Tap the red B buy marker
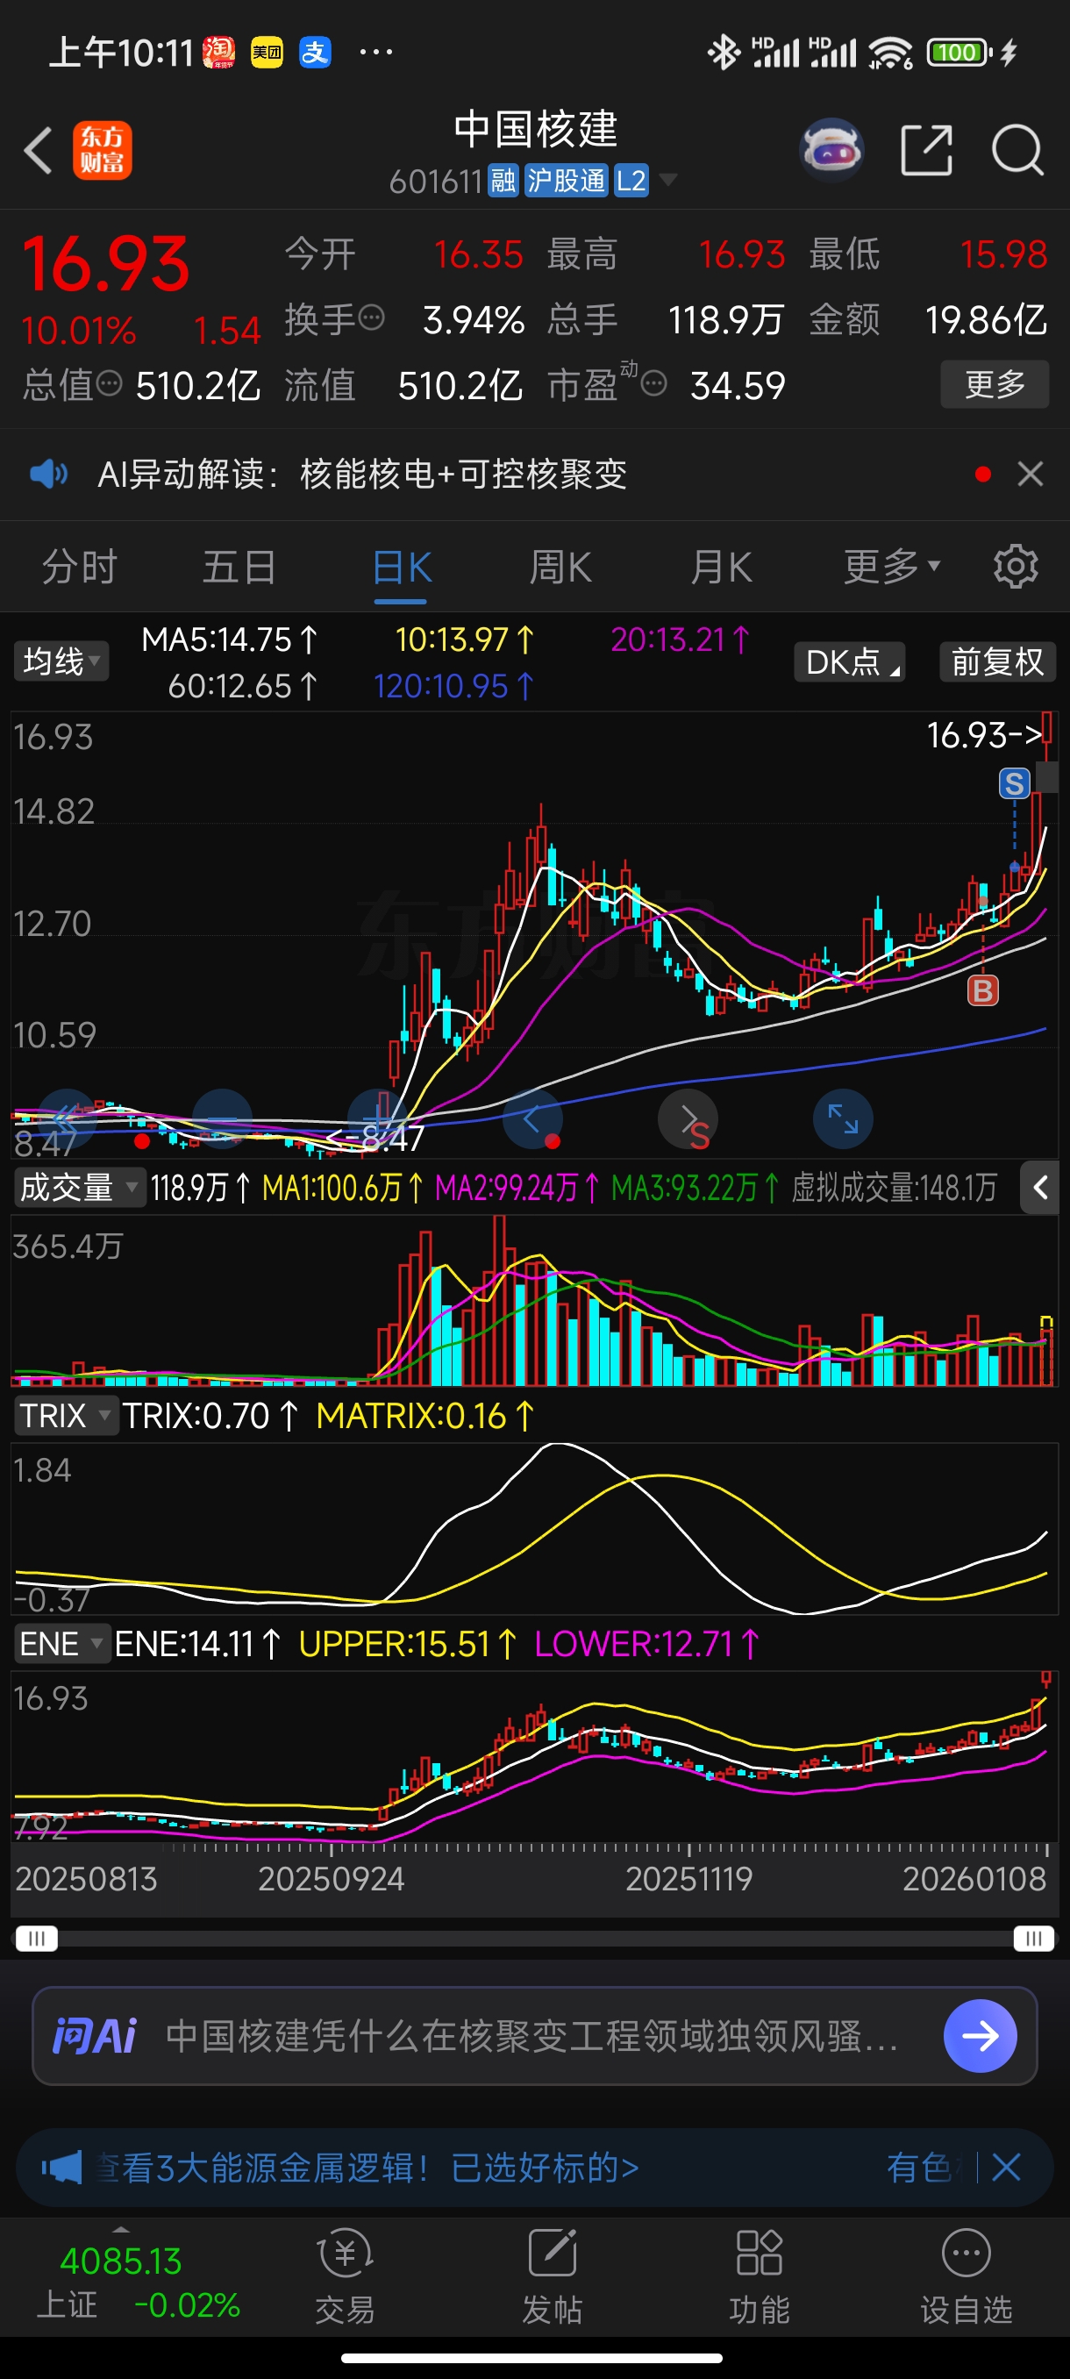 982,990
